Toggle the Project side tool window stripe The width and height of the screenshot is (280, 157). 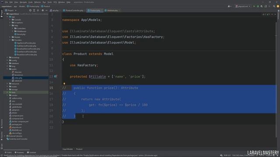click(x=2, y=14)
